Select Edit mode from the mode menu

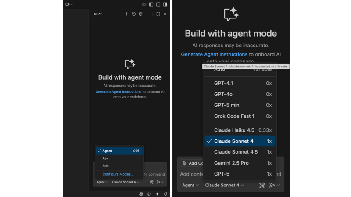tap(105, 166)
